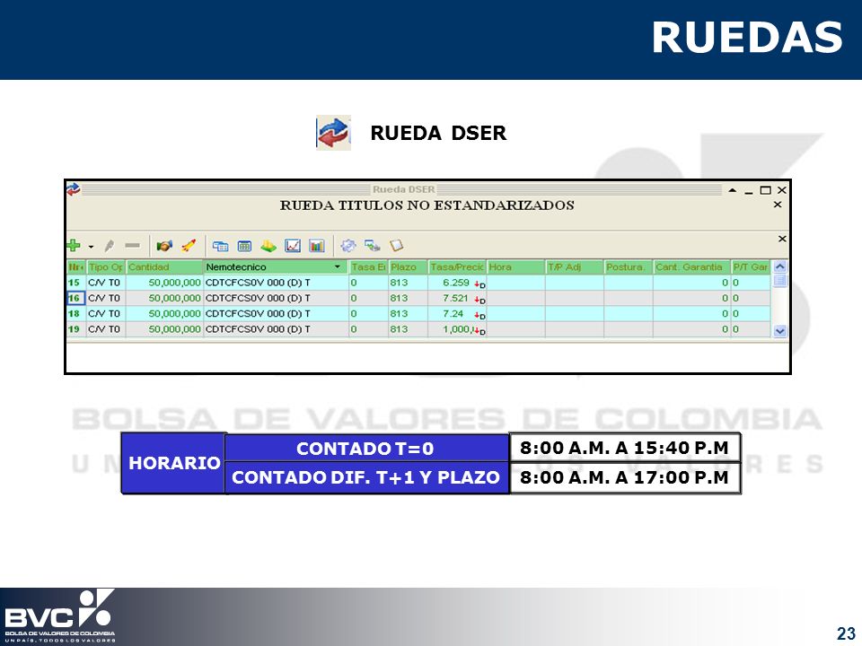The height and width of the screenshot is (646, 862).
Task: Click the HORARIO schedule table cell
Action: [x=173, y=463]
